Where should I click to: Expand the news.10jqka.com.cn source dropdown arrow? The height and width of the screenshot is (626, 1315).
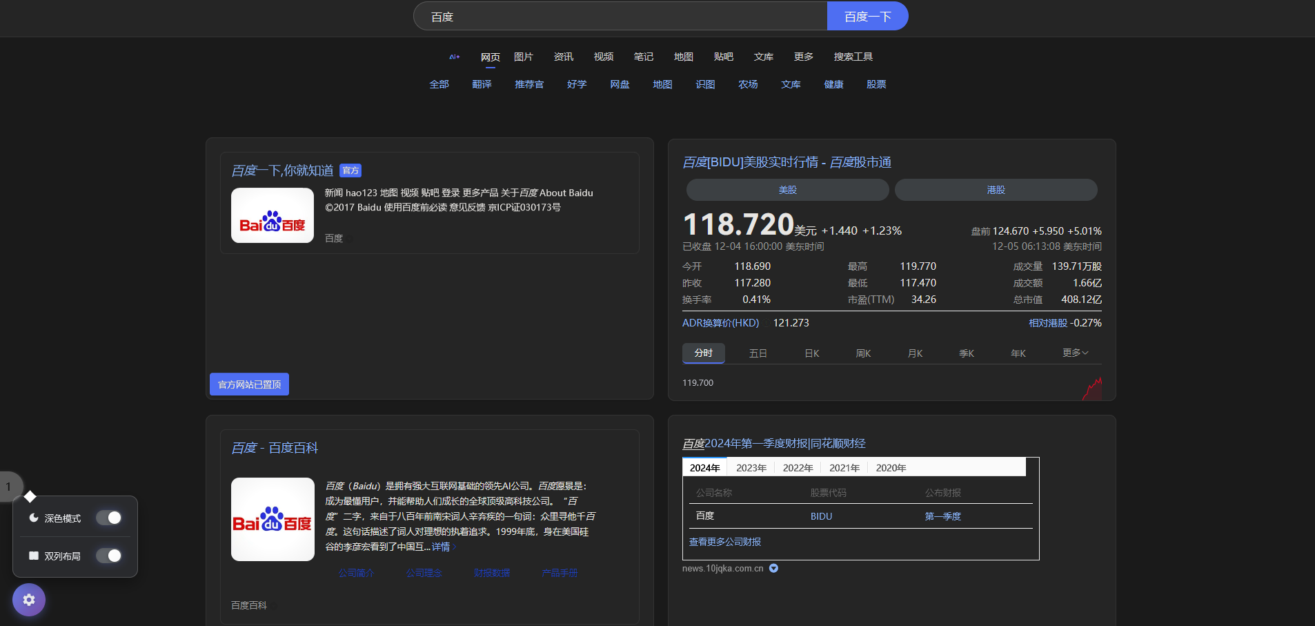[x=773, y=569]
